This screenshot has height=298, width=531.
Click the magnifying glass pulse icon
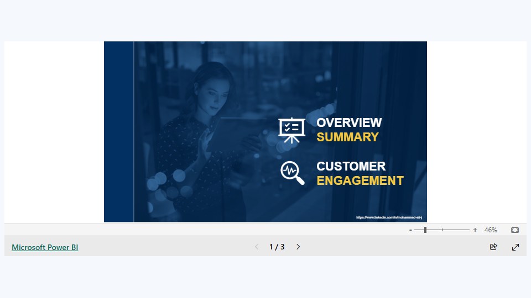(292, 173)
